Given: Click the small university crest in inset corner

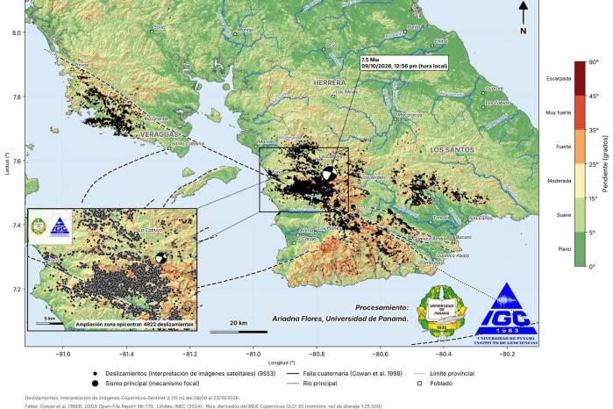Looking at the screenshot, I should point(39,226).
